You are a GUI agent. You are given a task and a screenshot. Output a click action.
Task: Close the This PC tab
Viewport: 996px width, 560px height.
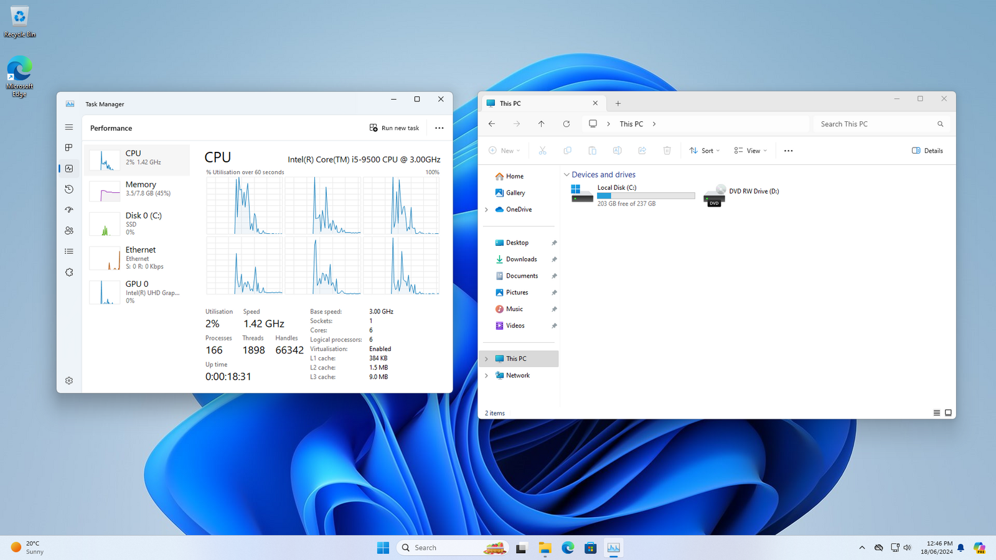[x=595, y=103]
